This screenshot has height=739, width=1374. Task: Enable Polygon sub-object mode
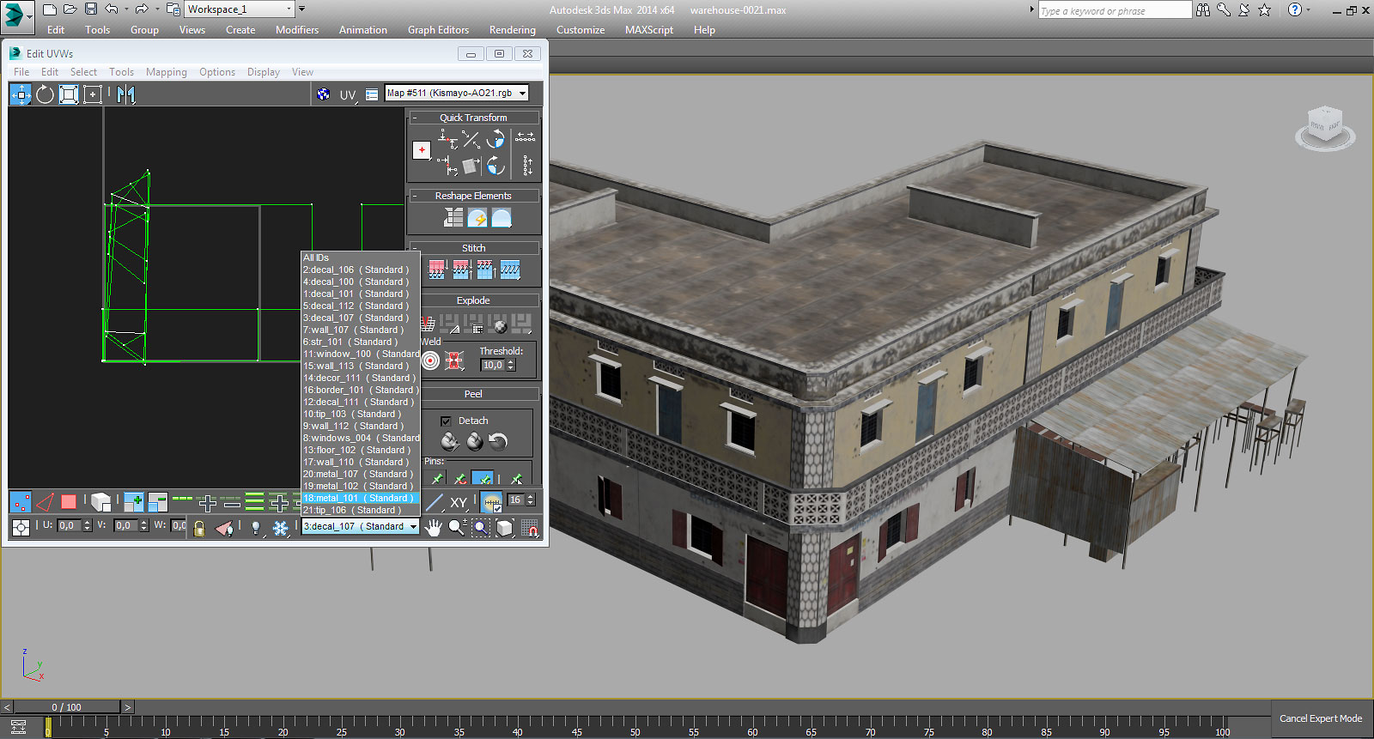tap(69, 501)
